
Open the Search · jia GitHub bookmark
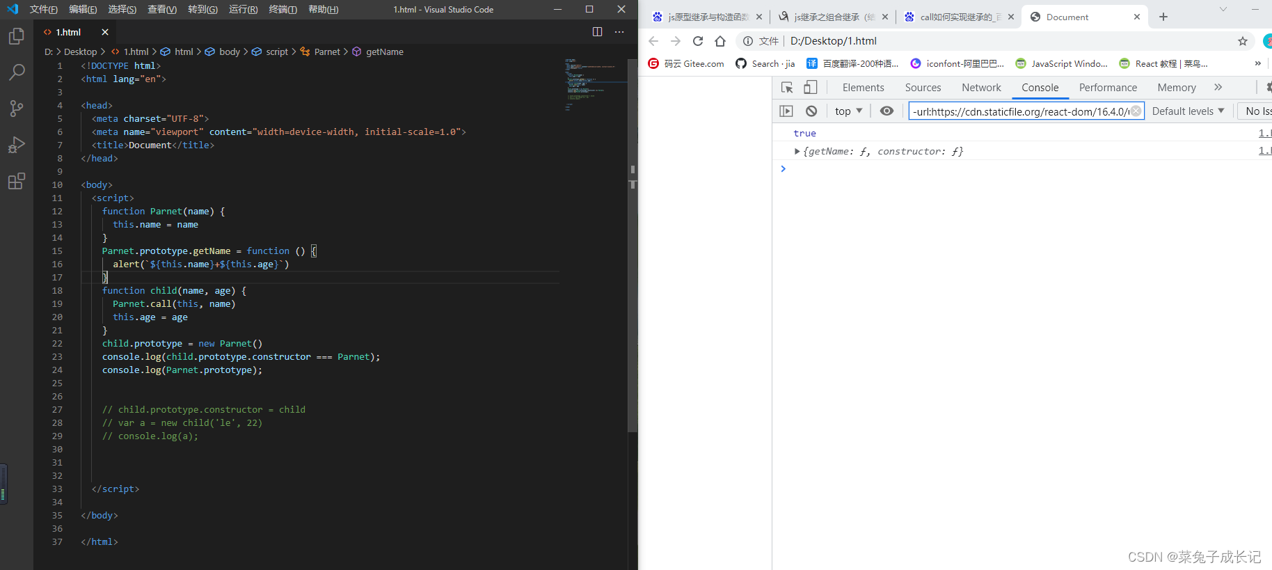click(x=765, y=63)
